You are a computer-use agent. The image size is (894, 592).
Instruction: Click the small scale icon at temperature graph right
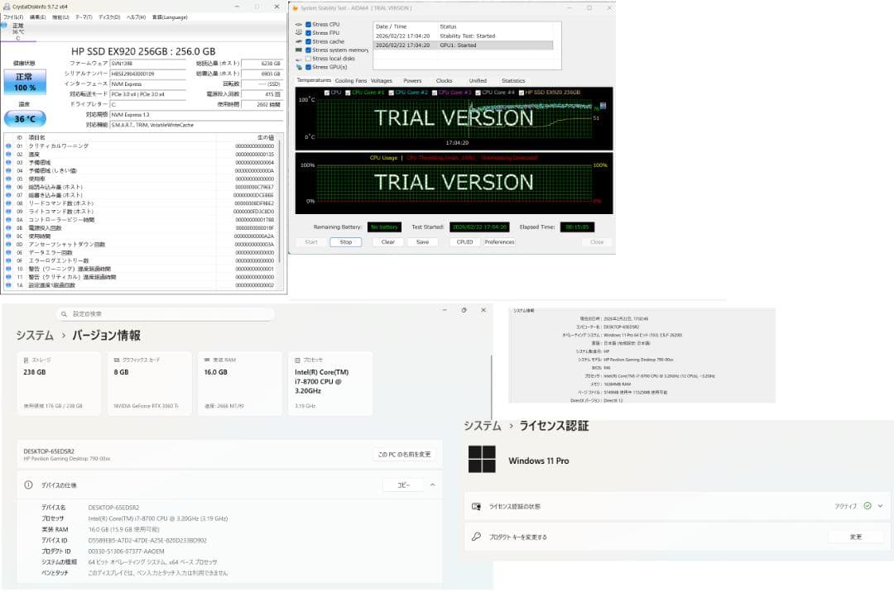(x=603, y=106)
